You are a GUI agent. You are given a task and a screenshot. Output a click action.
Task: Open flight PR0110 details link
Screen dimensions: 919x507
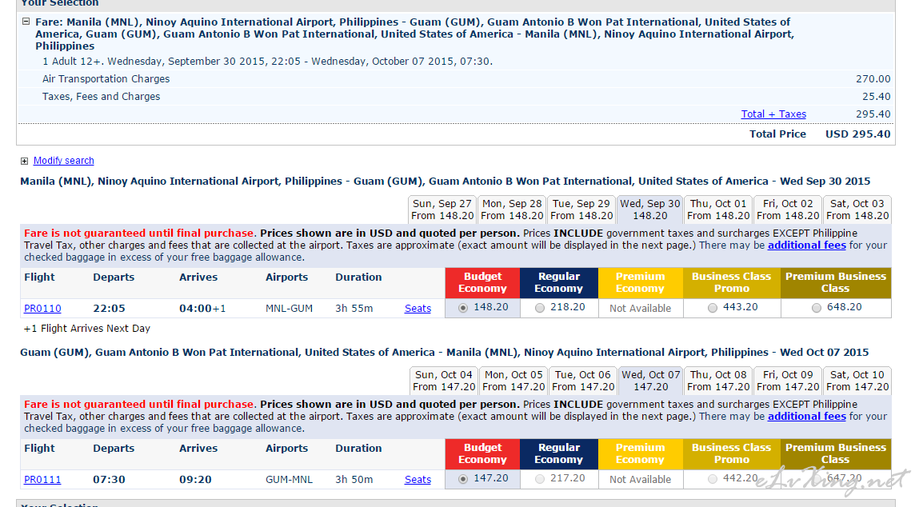[42, 309]
